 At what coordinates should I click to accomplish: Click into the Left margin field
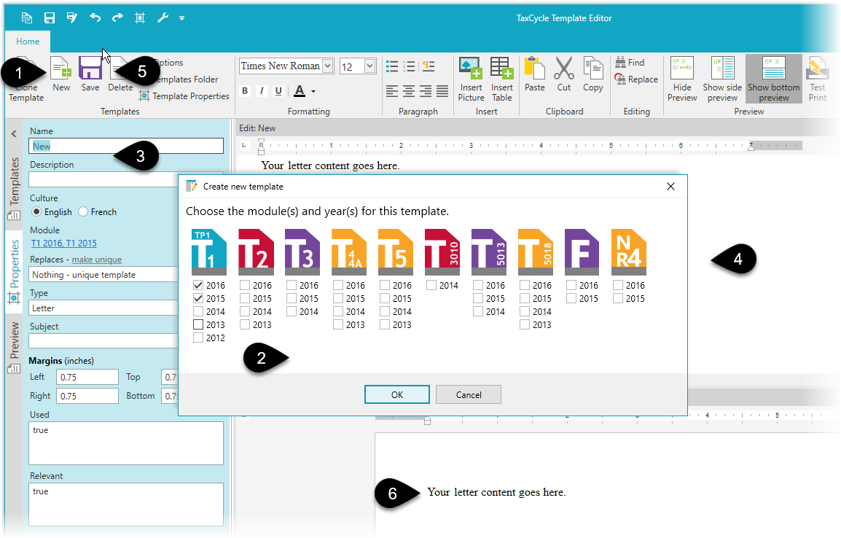pyautogui.click(x=87, y=377)
